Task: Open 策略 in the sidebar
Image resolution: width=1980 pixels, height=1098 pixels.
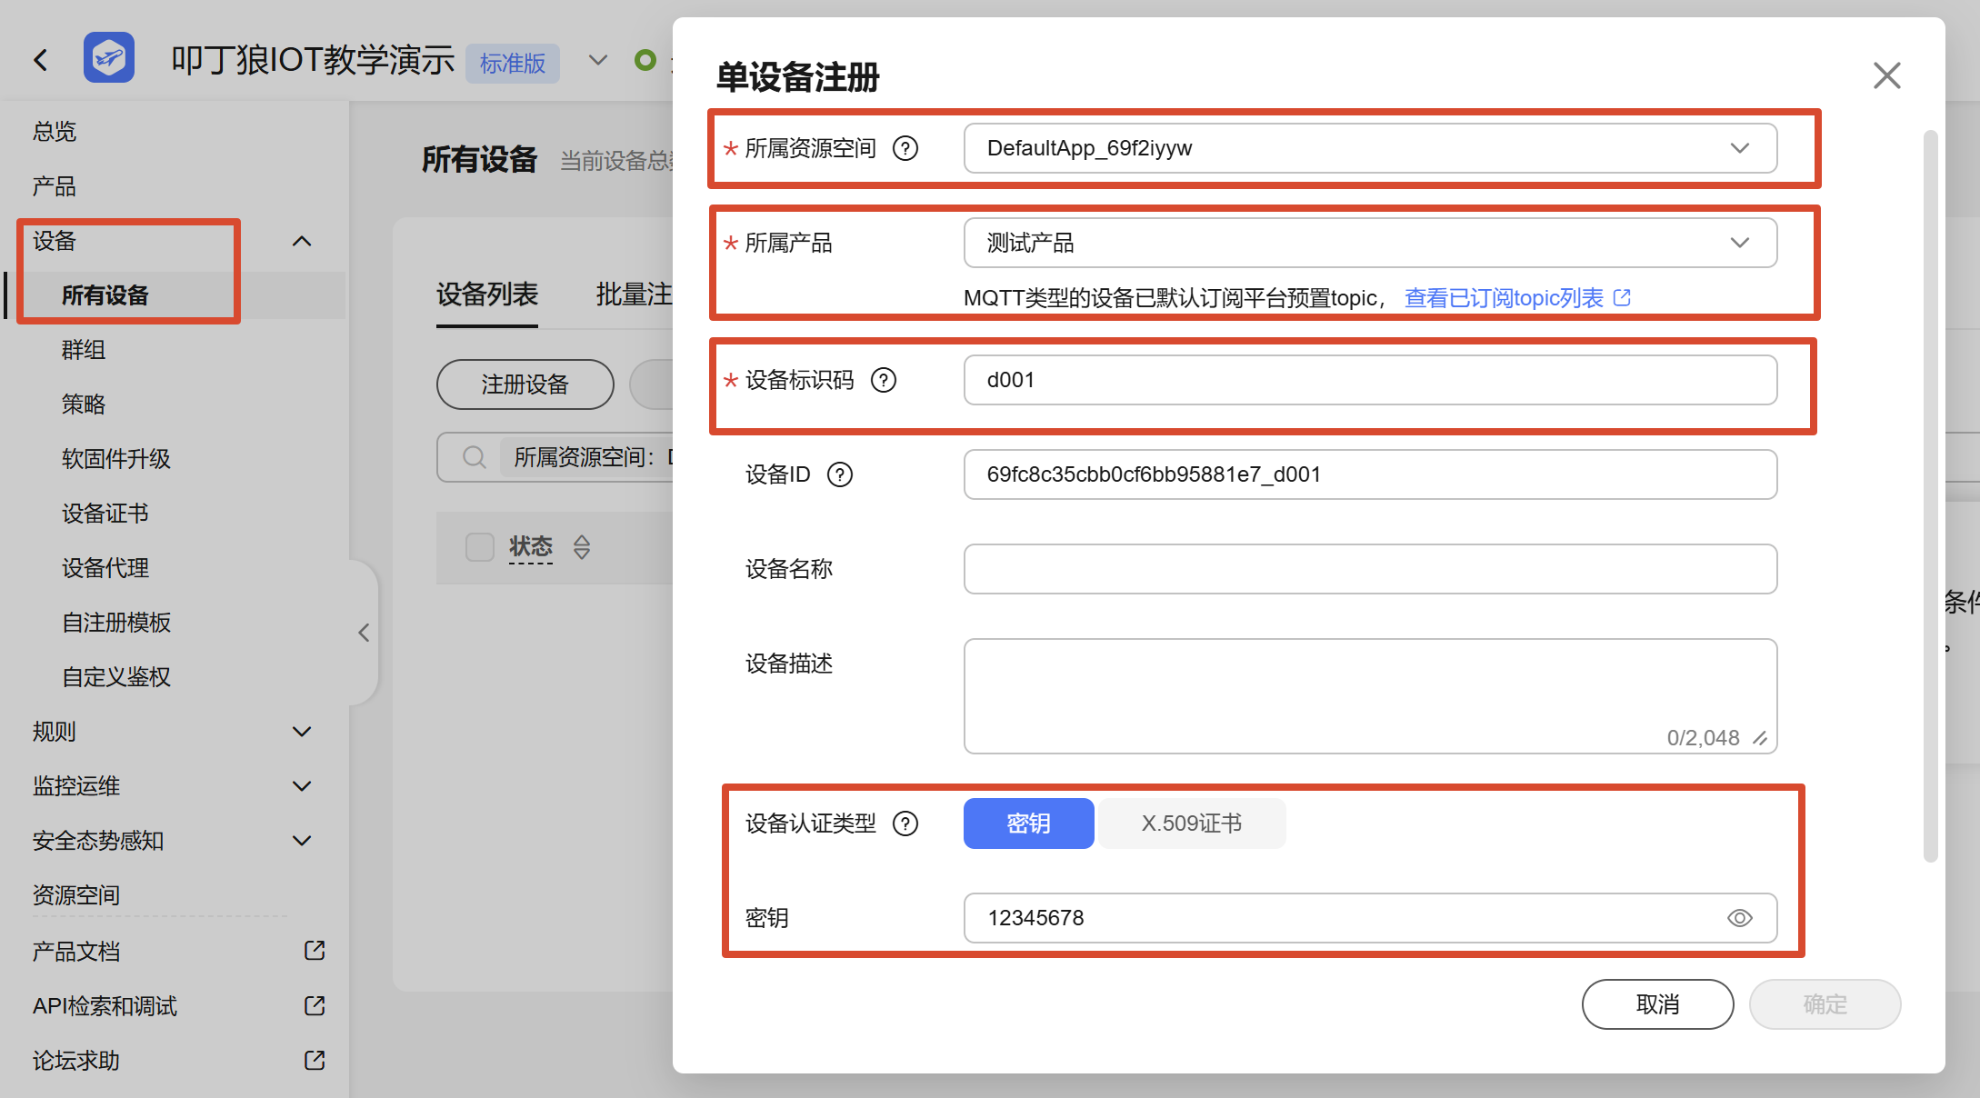Action: point(84,404)
